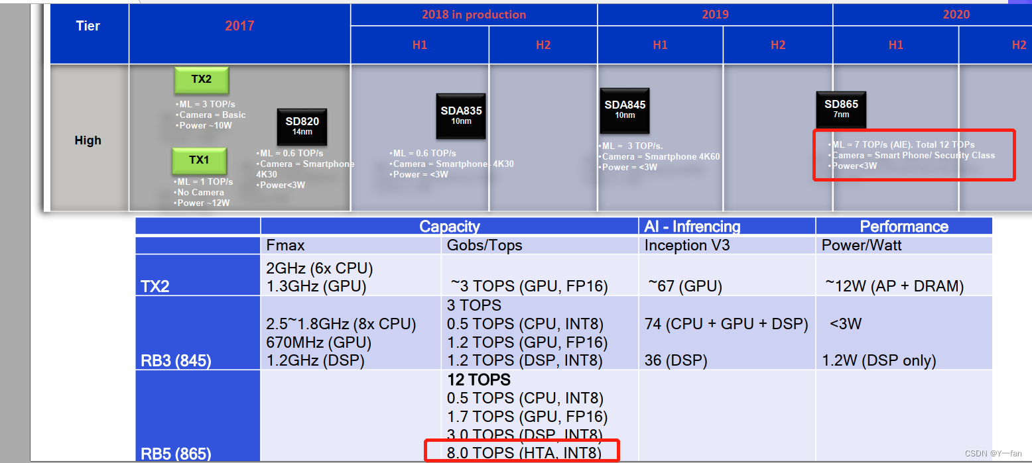The width and height of the screenshot is (1032, 463).
Task: Click 'ML = 1 TOP/s' under TX1
Action: coord(204,181)
